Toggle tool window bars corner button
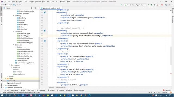 pos(1,92)
